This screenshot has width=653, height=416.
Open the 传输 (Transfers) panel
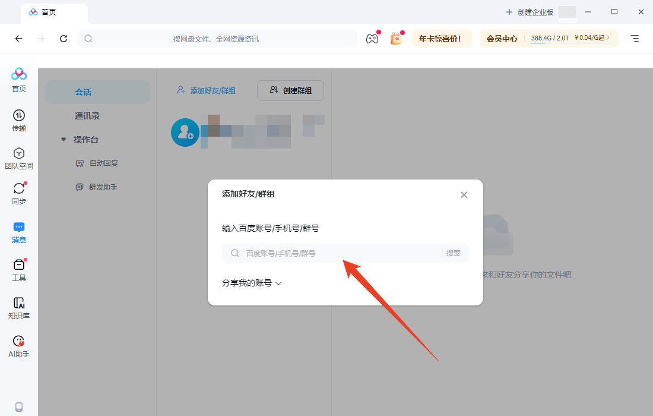coord(18,119)
